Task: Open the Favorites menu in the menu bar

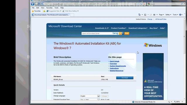Action: pyautogui.click(x=49, y=8)
